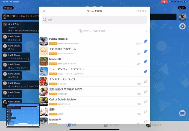The height and width of the screenshot is (131, 189).
Task: Switch to the ランキング tab
Action: click(111, 125)
